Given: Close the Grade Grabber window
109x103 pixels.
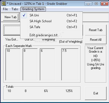Looking at the screenshot, I should [x=104, y=4].
